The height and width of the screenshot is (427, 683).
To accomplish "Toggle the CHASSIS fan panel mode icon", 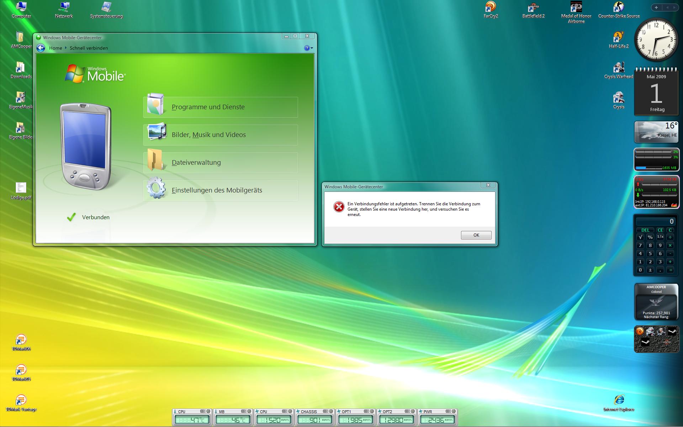I will [x=325, y=411].
